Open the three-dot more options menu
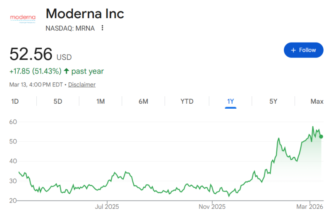The width and height of the screenshot is (331, 217). [x=102, y=28]
